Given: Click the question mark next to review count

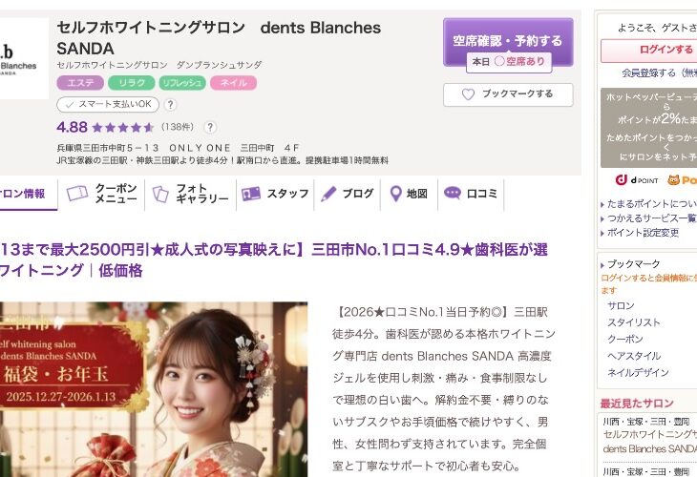Looking at the screenshot, I should (x=210, y=128).
